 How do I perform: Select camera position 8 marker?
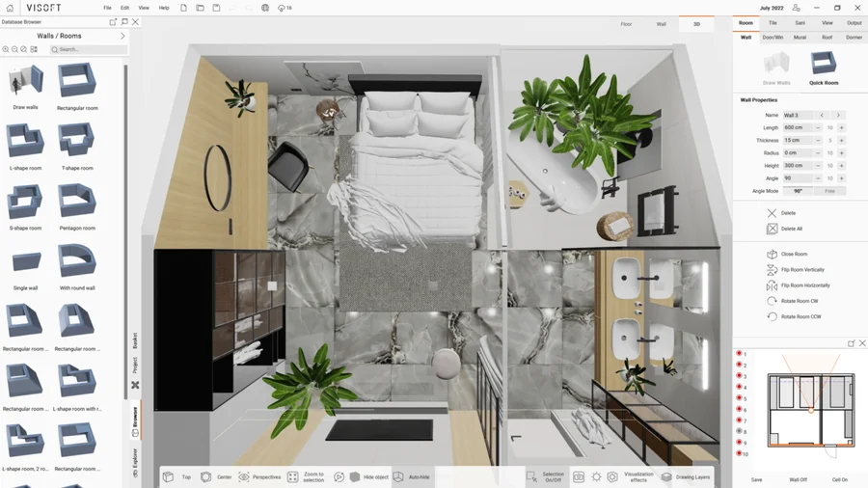pos(740,432)
